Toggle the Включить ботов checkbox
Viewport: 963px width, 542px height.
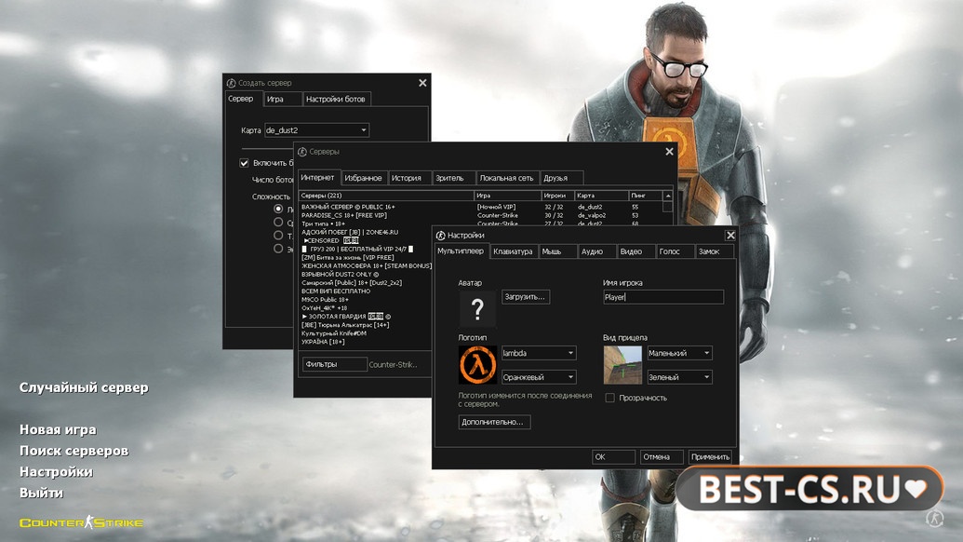[x=244, y=163]
